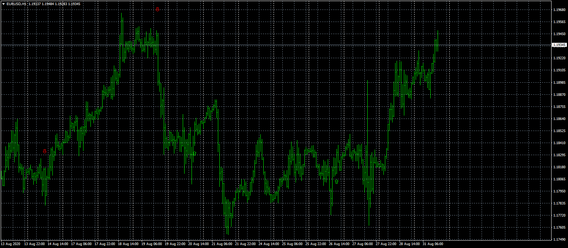This screenshot has height=248, width=568.
Task: Select the green up arrow near 20 Aug 14:00
Action: click(x=194, y=153)
